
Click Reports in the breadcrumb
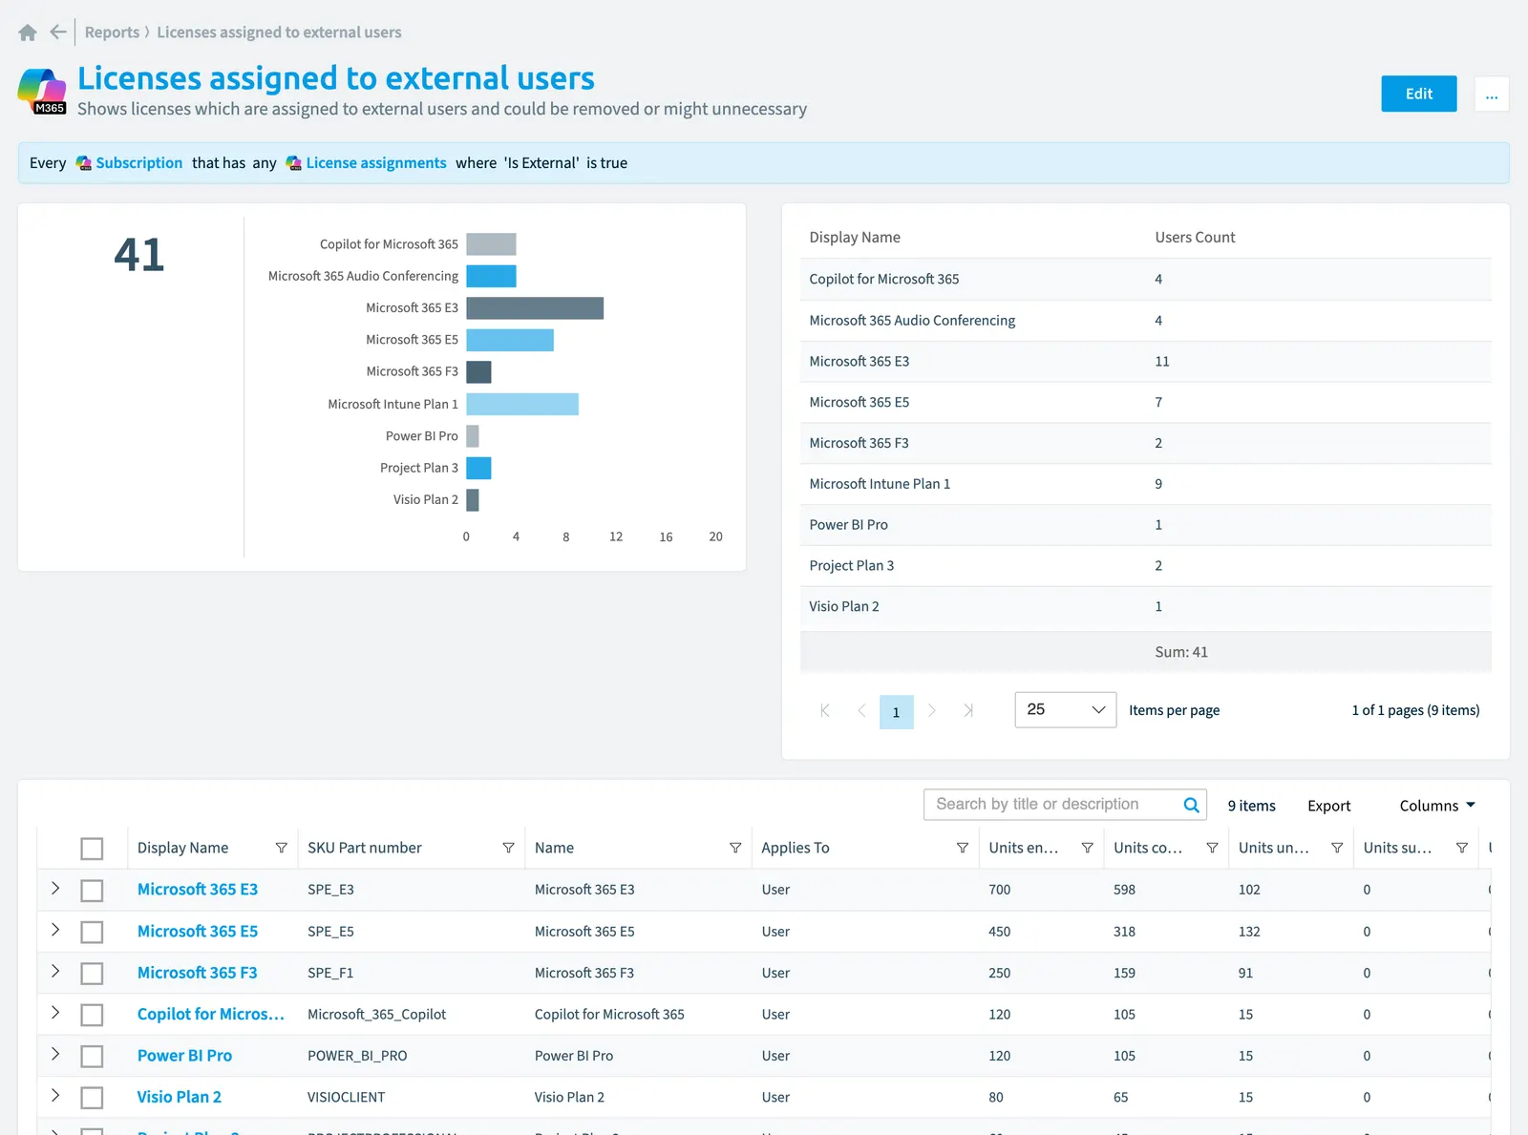[112, 32]
